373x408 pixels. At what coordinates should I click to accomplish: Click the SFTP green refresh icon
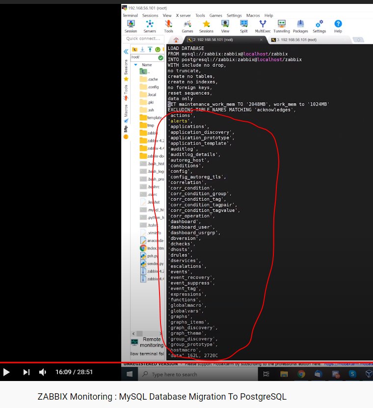[x=158, y=50]
